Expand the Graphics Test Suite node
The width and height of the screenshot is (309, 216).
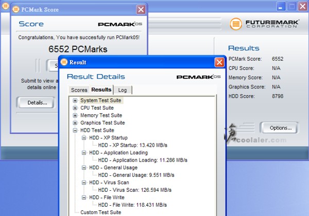point(75,123)
